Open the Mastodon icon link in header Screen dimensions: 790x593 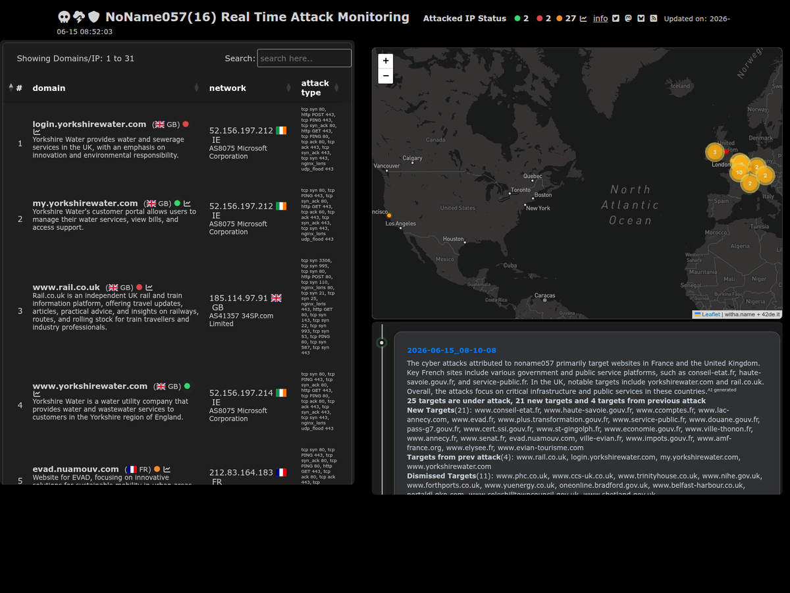pyautogui.click(x=628, y=18)
